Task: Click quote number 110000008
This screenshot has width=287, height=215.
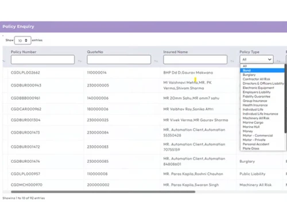Action: coord(97,174)
